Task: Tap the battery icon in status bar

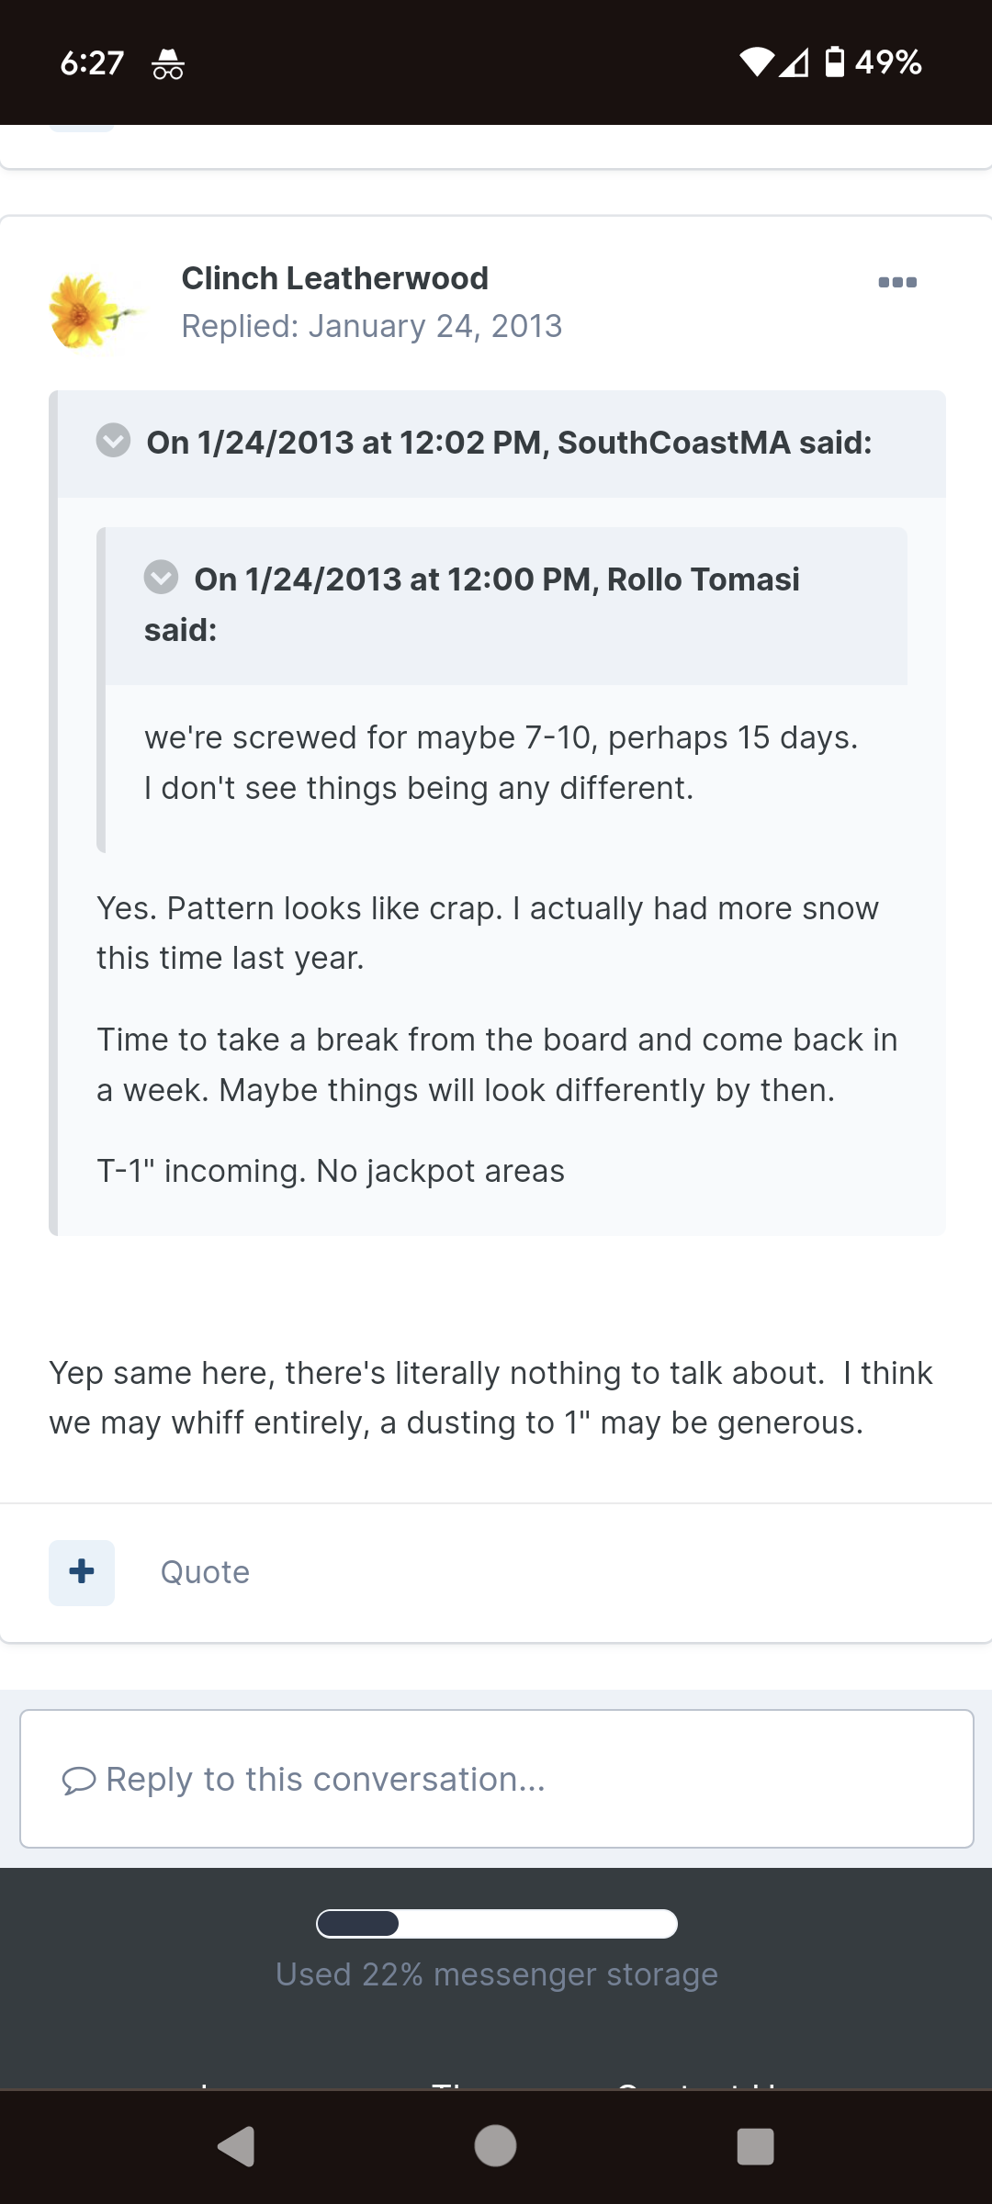Action: (x=834, y=62)
